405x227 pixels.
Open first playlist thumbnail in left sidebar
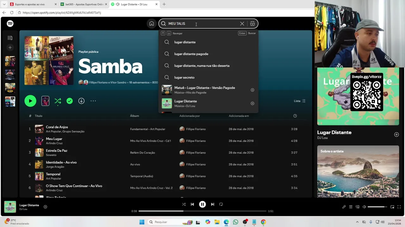(10, 61)
